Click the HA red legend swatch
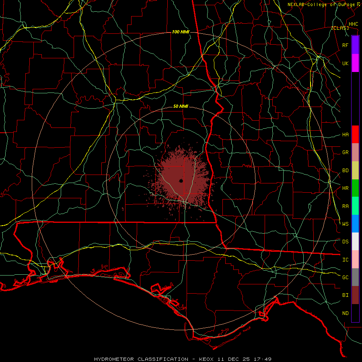 [x=355, y=134]
